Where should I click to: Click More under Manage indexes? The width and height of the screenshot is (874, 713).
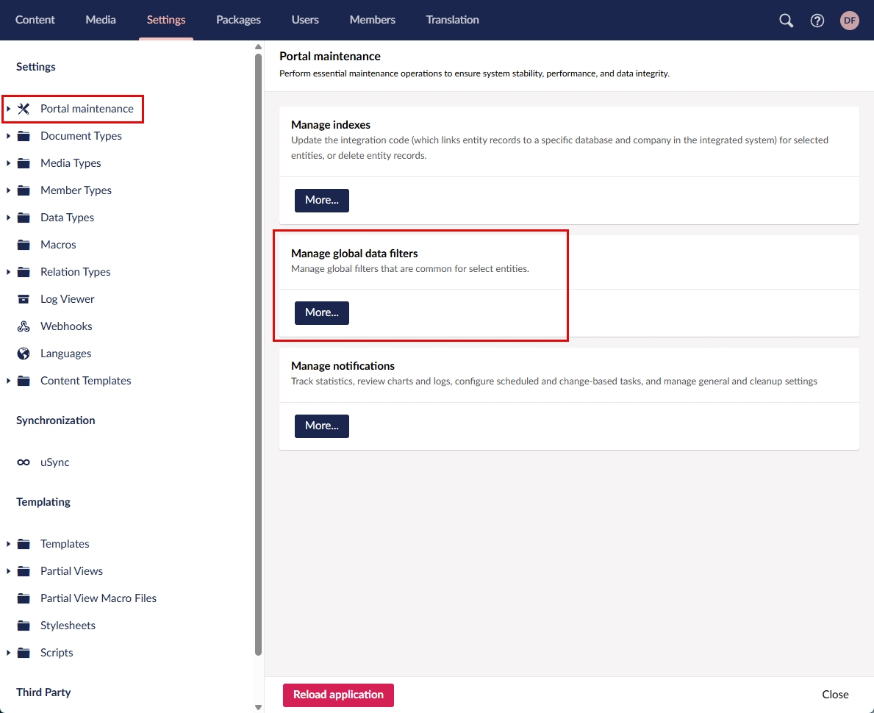point(321,200)
